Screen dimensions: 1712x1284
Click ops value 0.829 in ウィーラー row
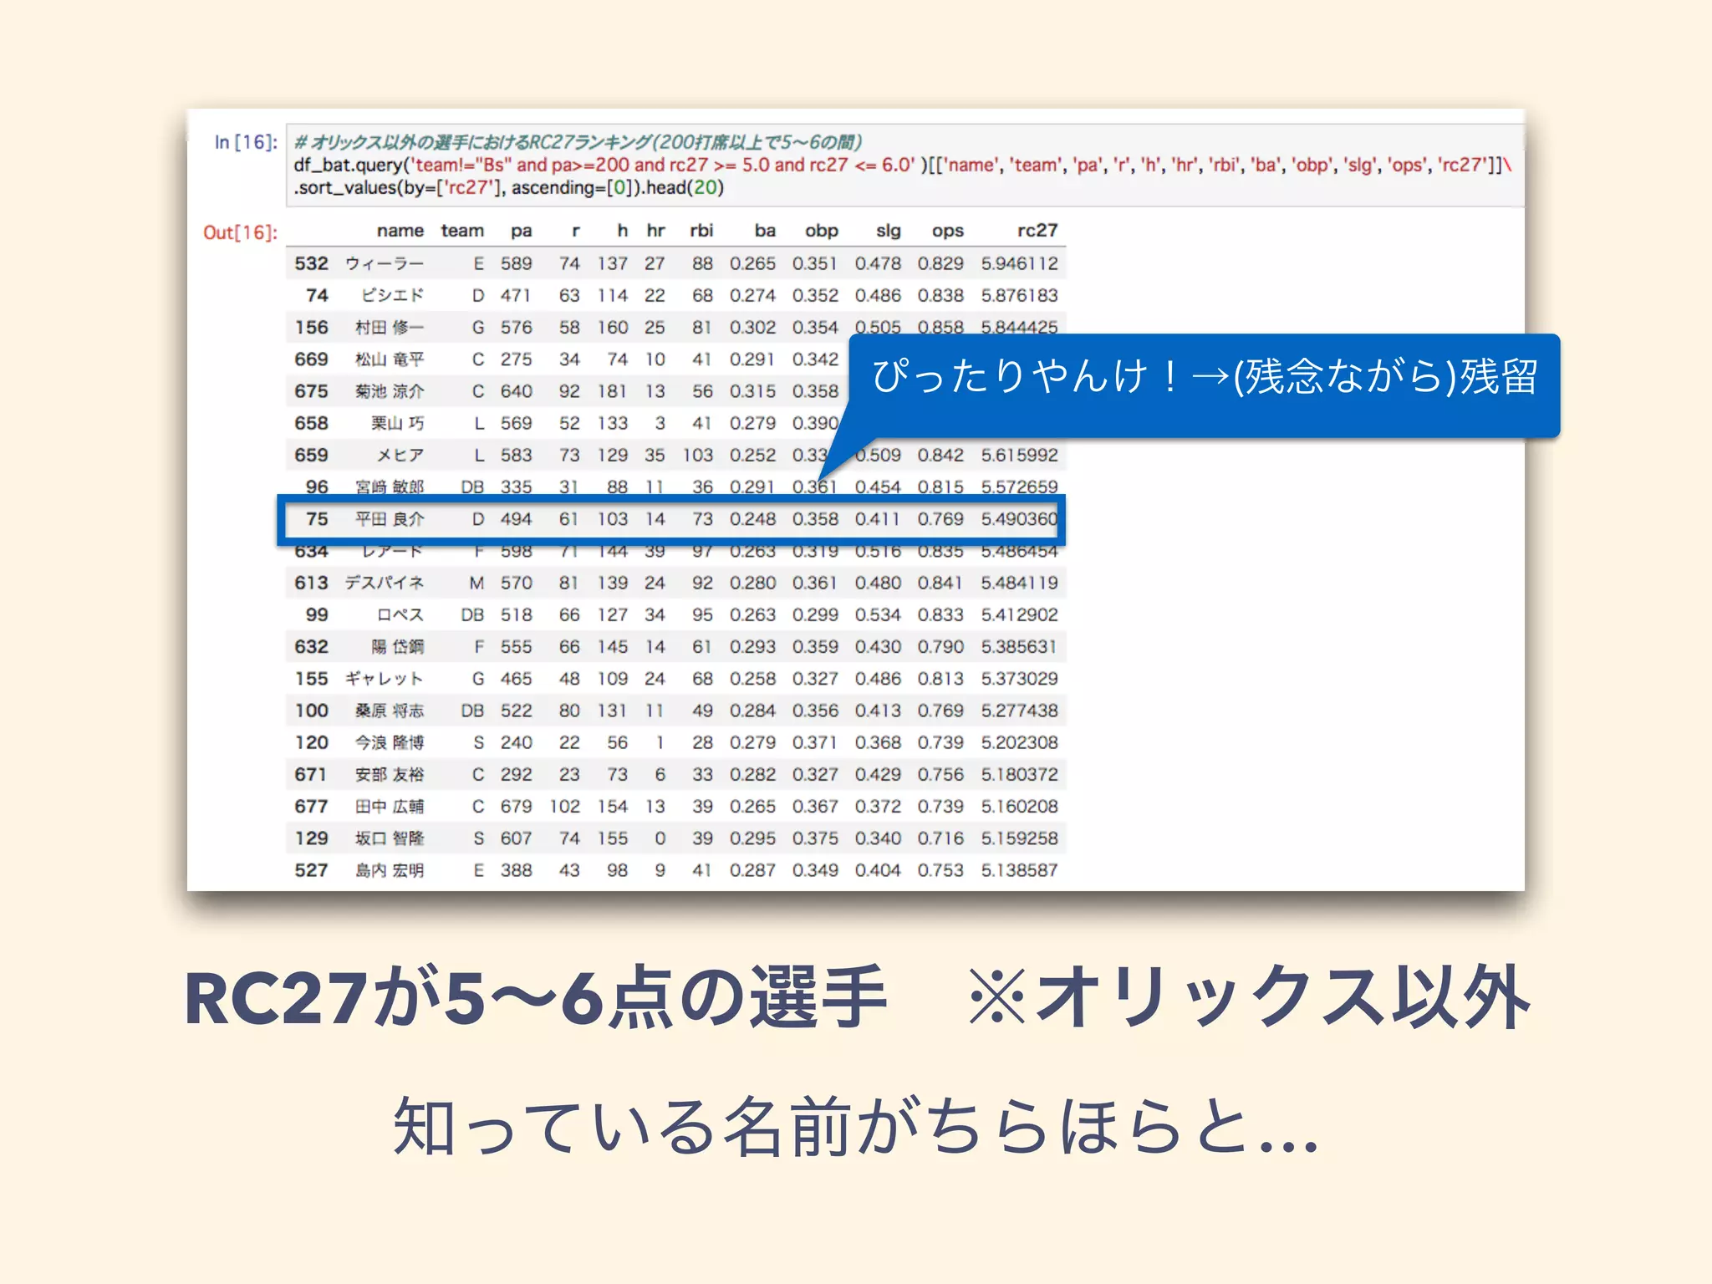pos(940,263)
